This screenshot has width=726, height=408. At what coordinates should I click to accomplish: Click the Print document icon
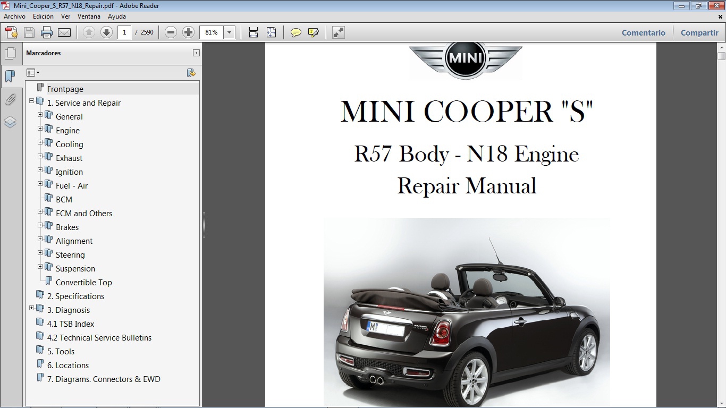click(47, 32)
